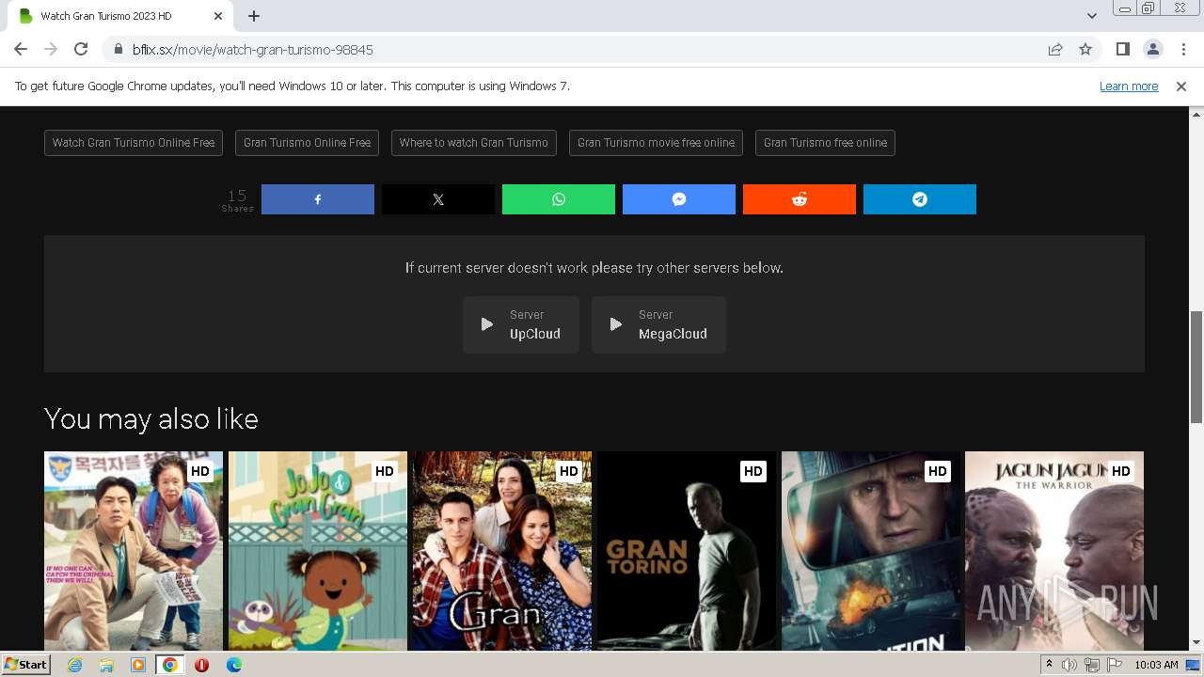1204x677 pixels.
Task: Open the Action Center flag tray icon
Action: 1113,665
